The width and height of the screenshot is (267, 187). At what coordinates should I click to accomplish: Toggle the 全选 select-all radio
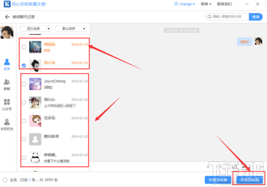point(5,180)
